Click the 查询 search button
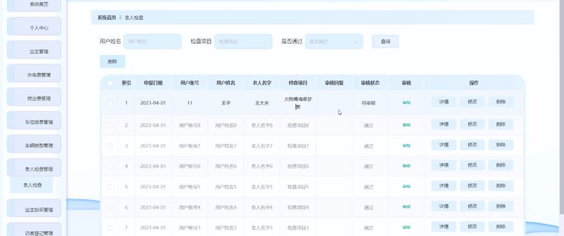The image size is (564, 236). pyautogui.click(x=385, y=41)
